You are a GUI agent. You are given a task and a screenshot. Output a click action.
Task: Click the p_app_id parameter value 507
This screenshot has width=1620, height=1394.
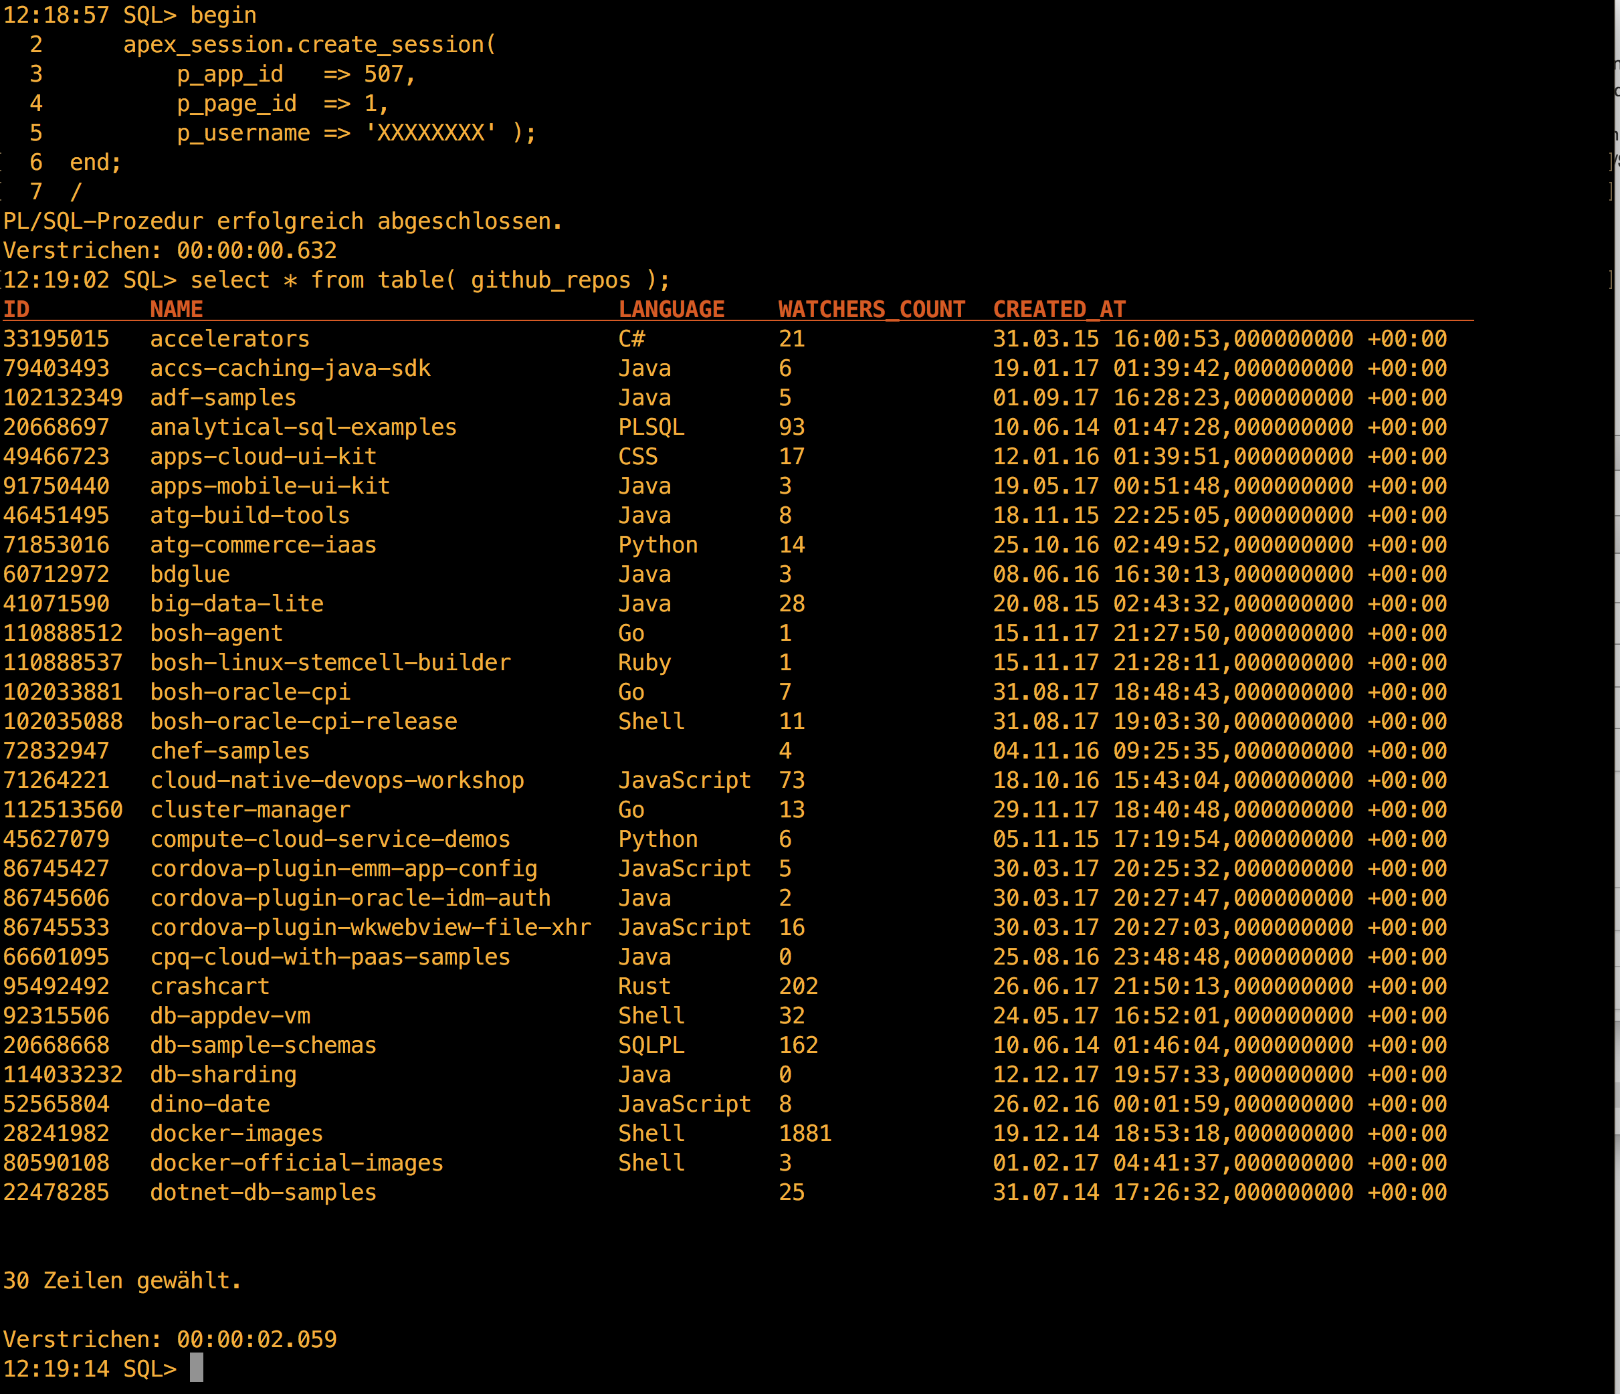(x=383, y=74)
